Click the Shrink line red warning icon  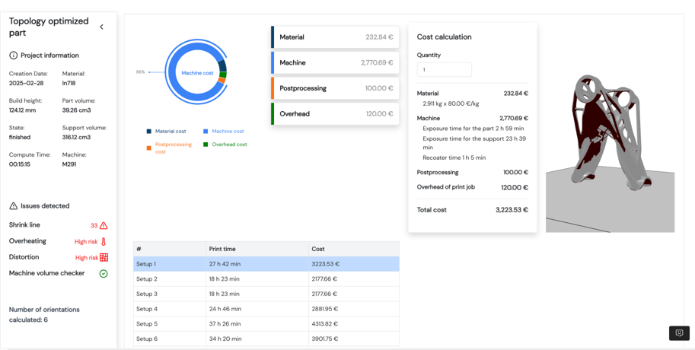tap(104, 226)
